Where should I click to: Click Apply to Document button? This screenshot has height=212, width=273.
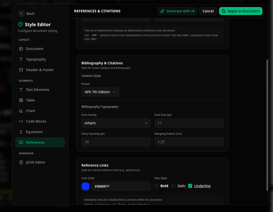coord(241,11)
